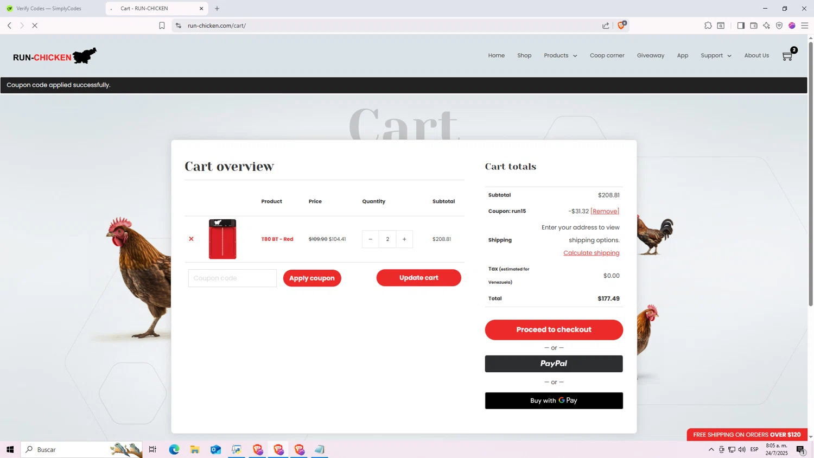This screenshot has width=814, height=458.
Task: Click the free shipping over $120 banner
Action: (747, 435)
